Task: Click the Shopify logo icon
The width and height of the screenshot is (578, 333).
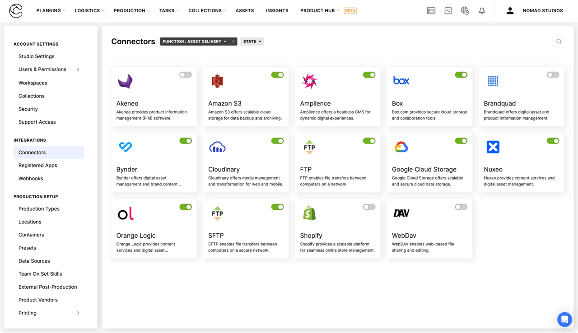Action: pyautogui.click(x=309, y=213)
